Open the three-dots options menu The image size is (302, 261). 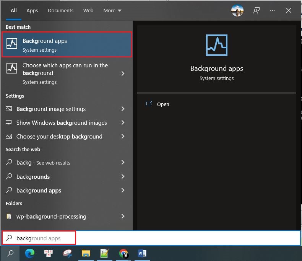pos(272,10)
